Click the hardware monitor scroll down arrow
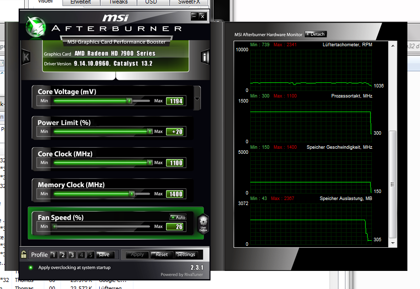The image size is (420, 289). coord(393,243)
